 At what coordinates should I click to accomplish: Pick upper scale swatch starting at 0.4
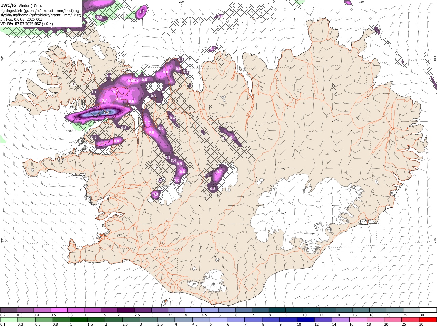[42, 310]
